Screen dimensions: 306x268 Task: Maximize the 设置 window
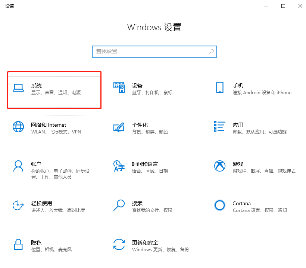click(283, 6)
